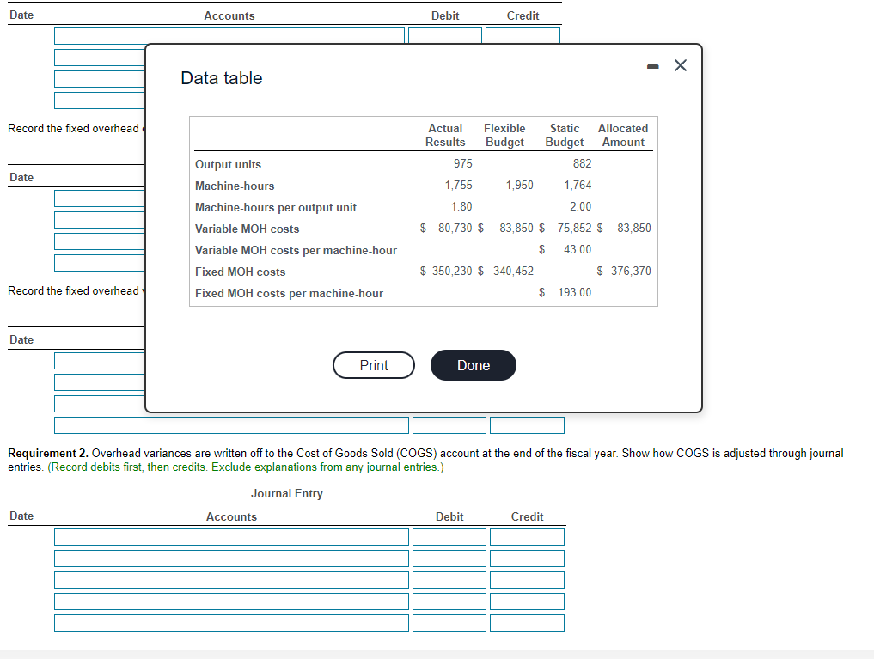The height and width of the screenshot is (659, 874).
Task: Close the Data table popup window
Action: pos(680,64)
